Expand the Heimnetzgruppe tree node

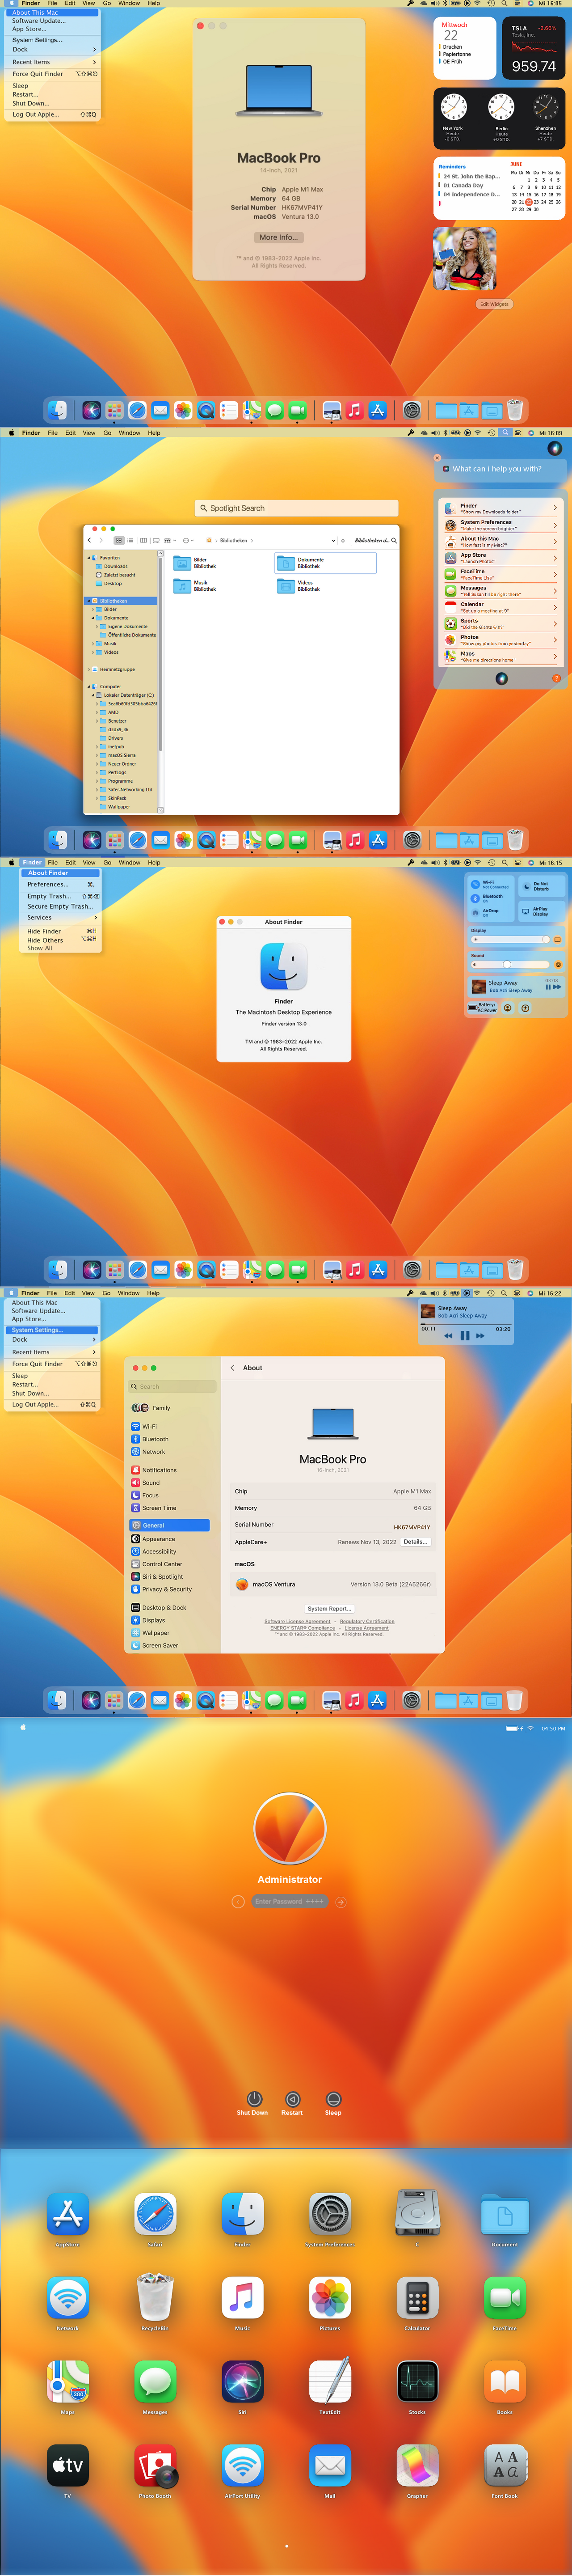(90, 670)
